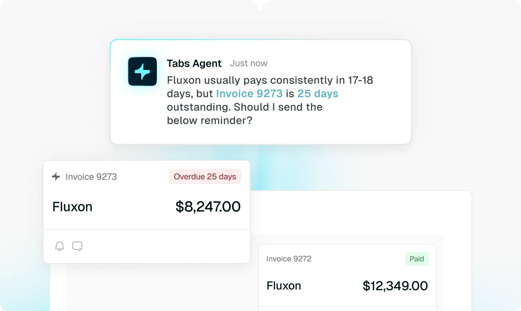This screenshot has height=311, width=521.
Task: Open the Invoice 9272 card title
Action: coord(289,259)
